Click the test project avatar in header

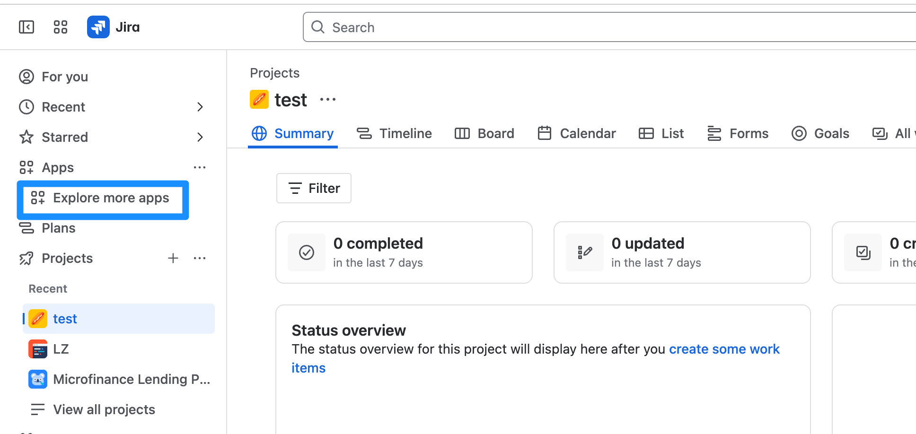(x=259, y=100)
